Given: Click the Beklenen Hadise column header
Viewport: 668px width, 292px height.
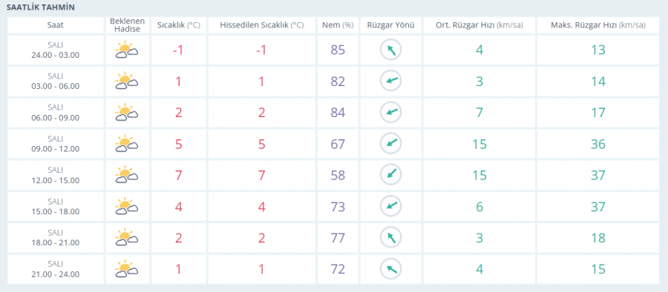Looking at the screenshot, I should point(128,25).
